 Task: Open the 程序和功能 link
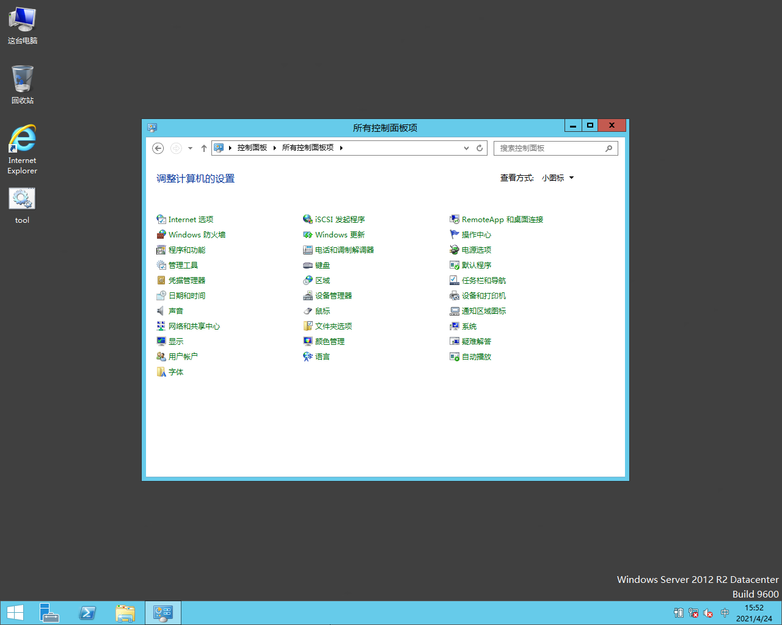click(187, 250)
